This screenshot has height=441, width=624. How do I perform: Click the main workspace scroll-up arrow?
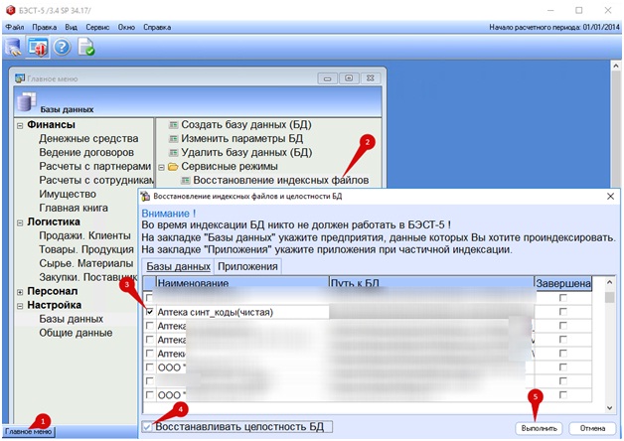coord(616,66)
